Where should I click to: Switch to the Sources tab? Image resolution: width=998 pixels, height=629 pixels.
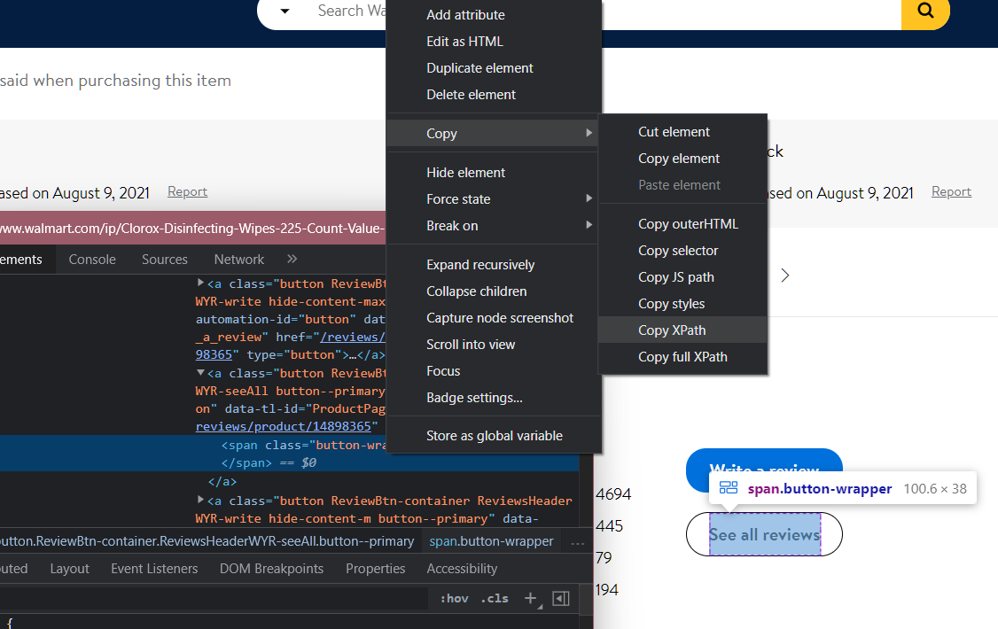[x=165, y=260]
